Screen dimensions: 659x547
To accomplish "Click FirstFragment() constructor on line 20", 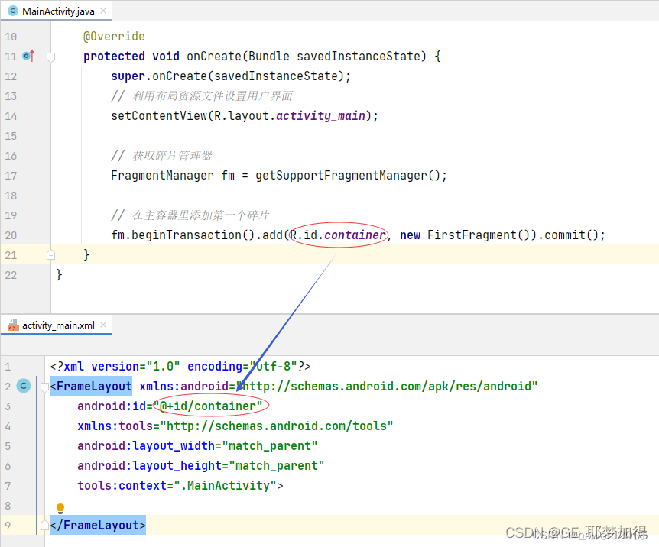I will [x=480, y=235].
